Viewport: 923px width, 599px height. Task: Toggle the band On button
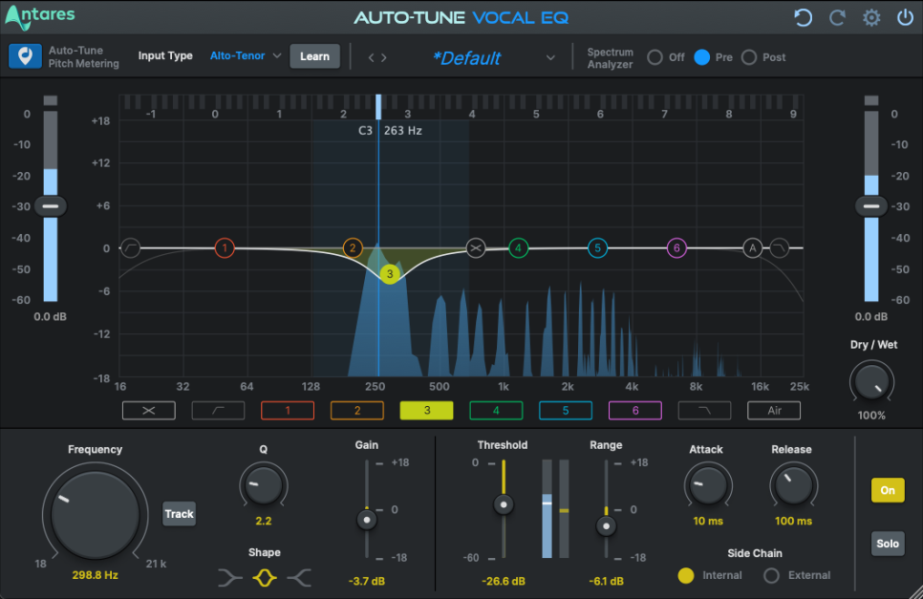[x=888, y=490]
